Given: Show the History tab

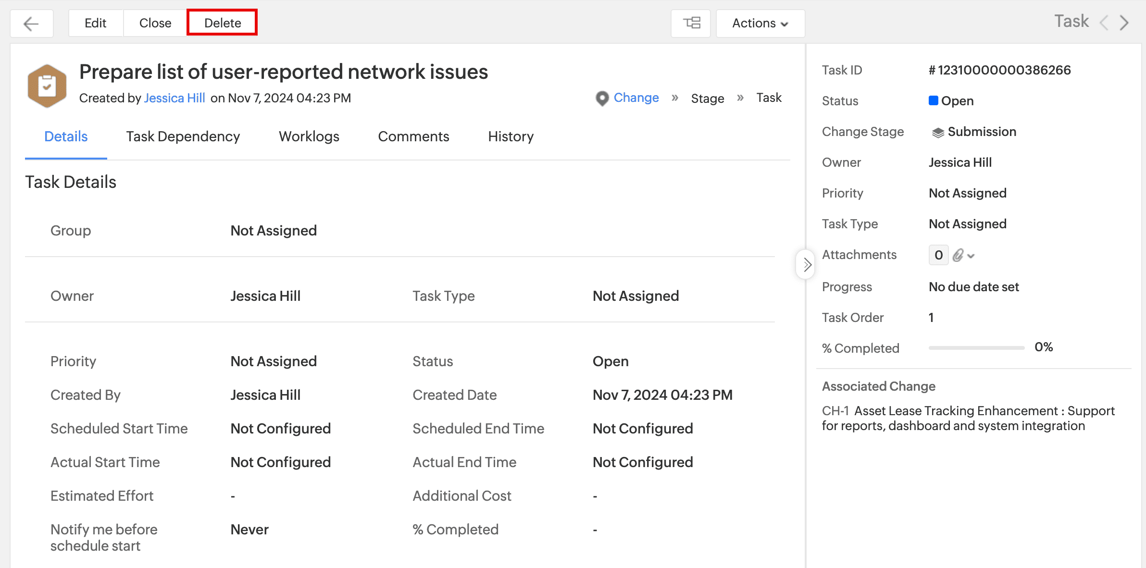Looking at the screenshot, I should (511, 136).
